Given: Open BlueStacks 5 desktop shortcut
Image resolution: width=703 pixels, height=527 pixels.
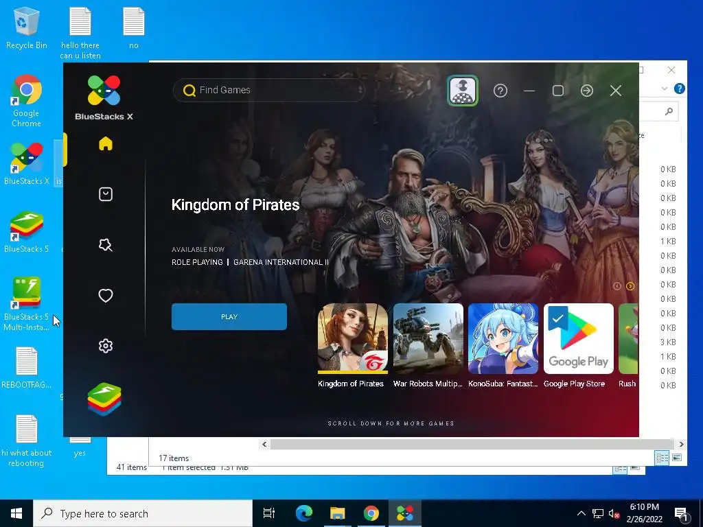Looking at the screenshot, I should (x=26, y=232).
